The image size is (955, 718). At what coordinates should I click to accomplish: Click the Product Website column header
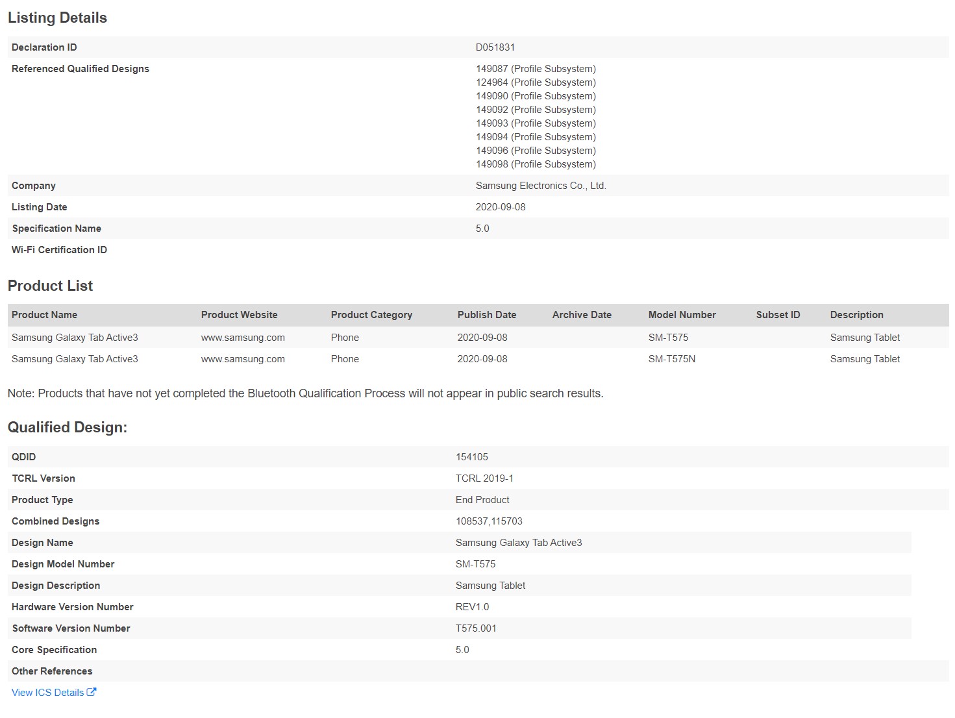coord(239,315)
